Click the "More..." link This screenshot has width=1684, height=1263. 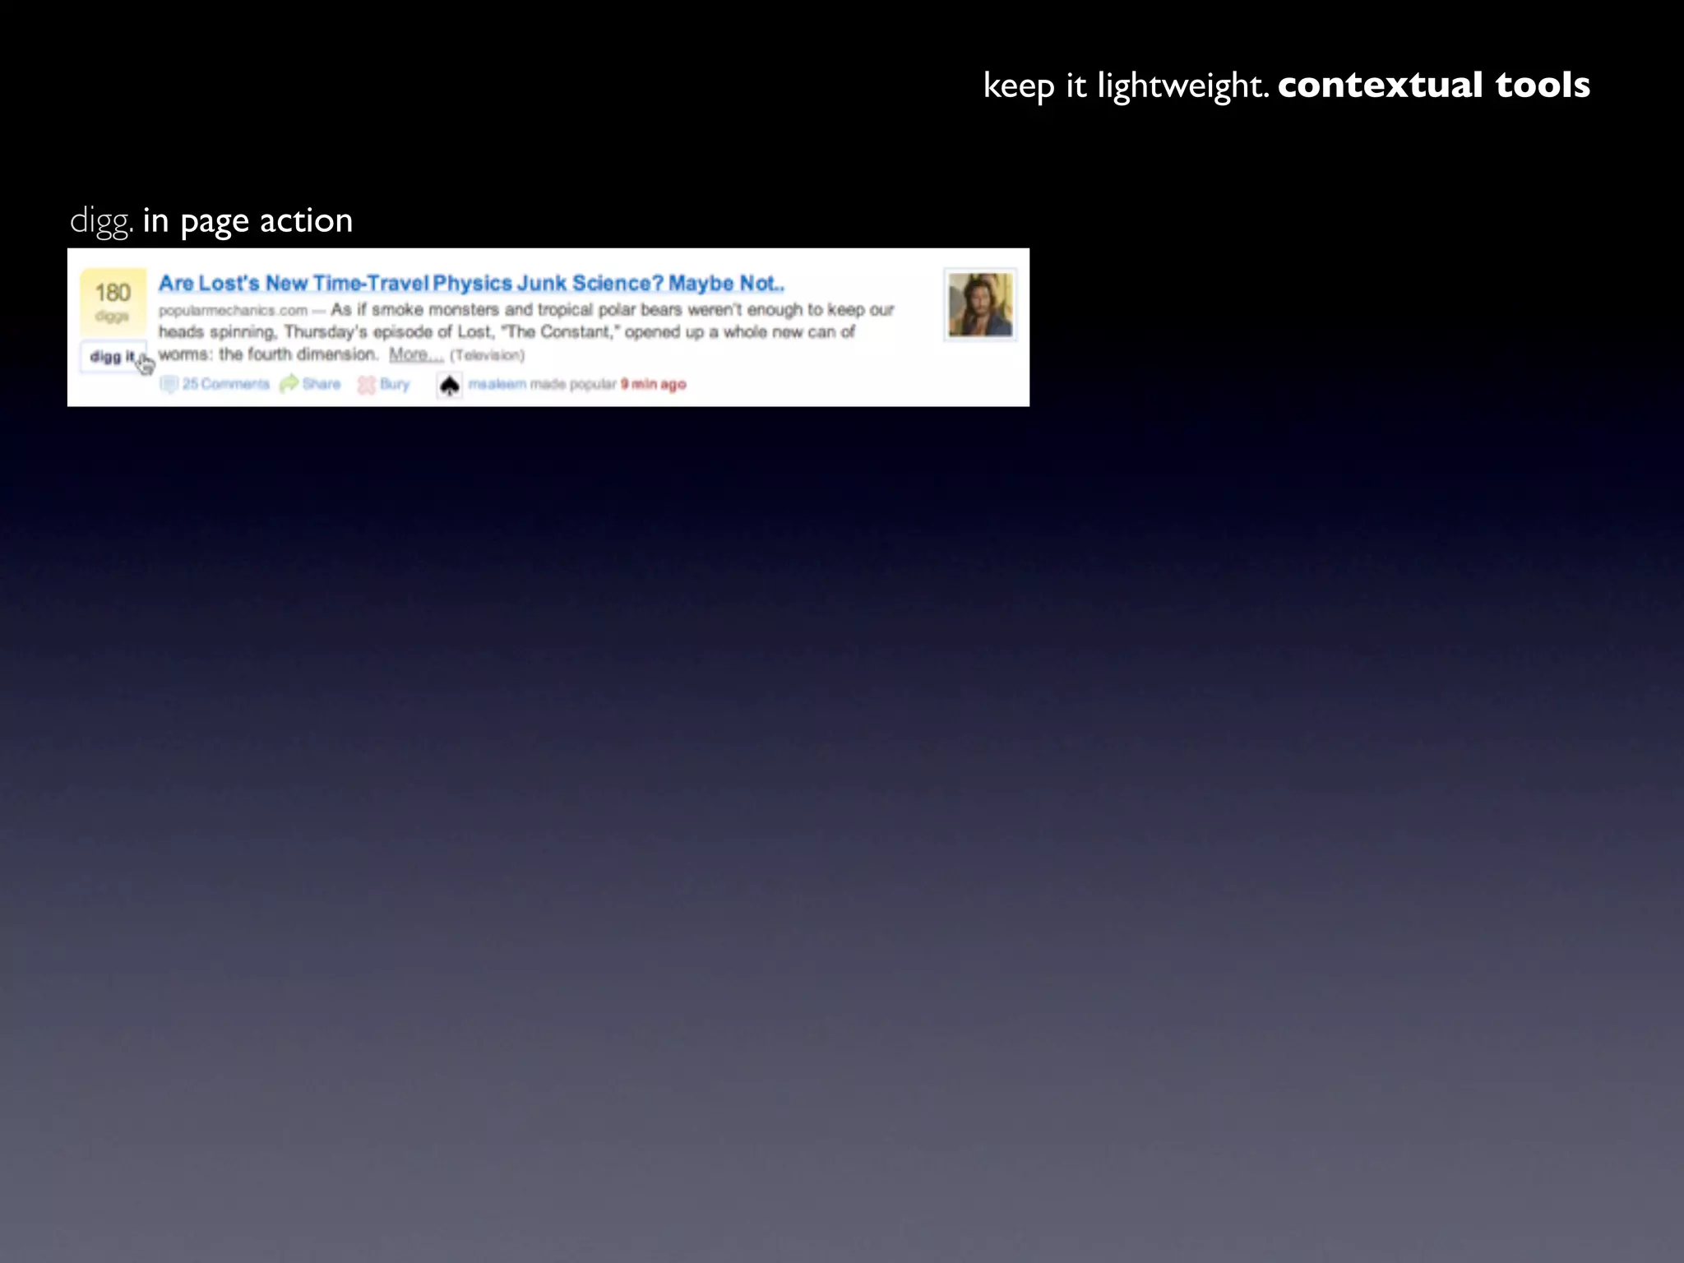416,354
